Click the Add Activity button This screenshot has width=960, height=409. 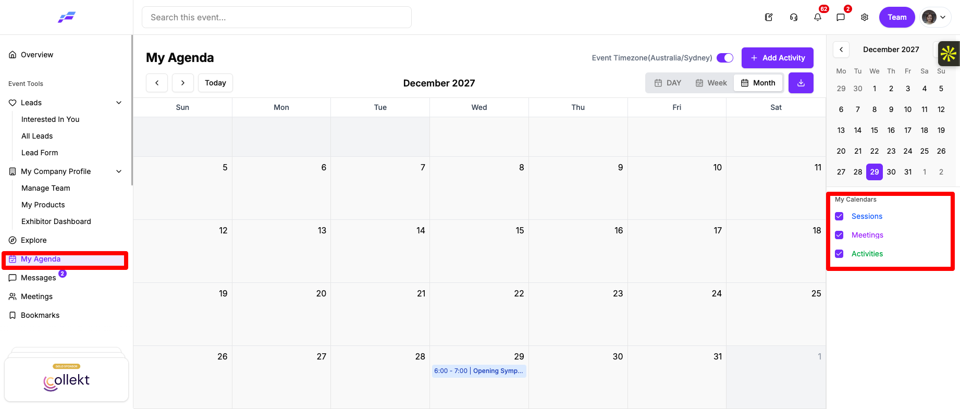point(778,58)
